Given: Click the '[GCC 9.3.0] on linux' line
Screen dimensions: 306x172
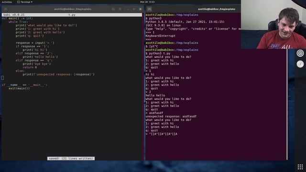Looking at the screenshot, I should 163,25.
